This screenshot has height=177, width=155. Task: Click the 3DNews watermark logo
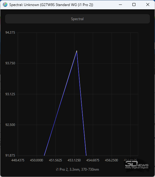[x=137, y=165]
